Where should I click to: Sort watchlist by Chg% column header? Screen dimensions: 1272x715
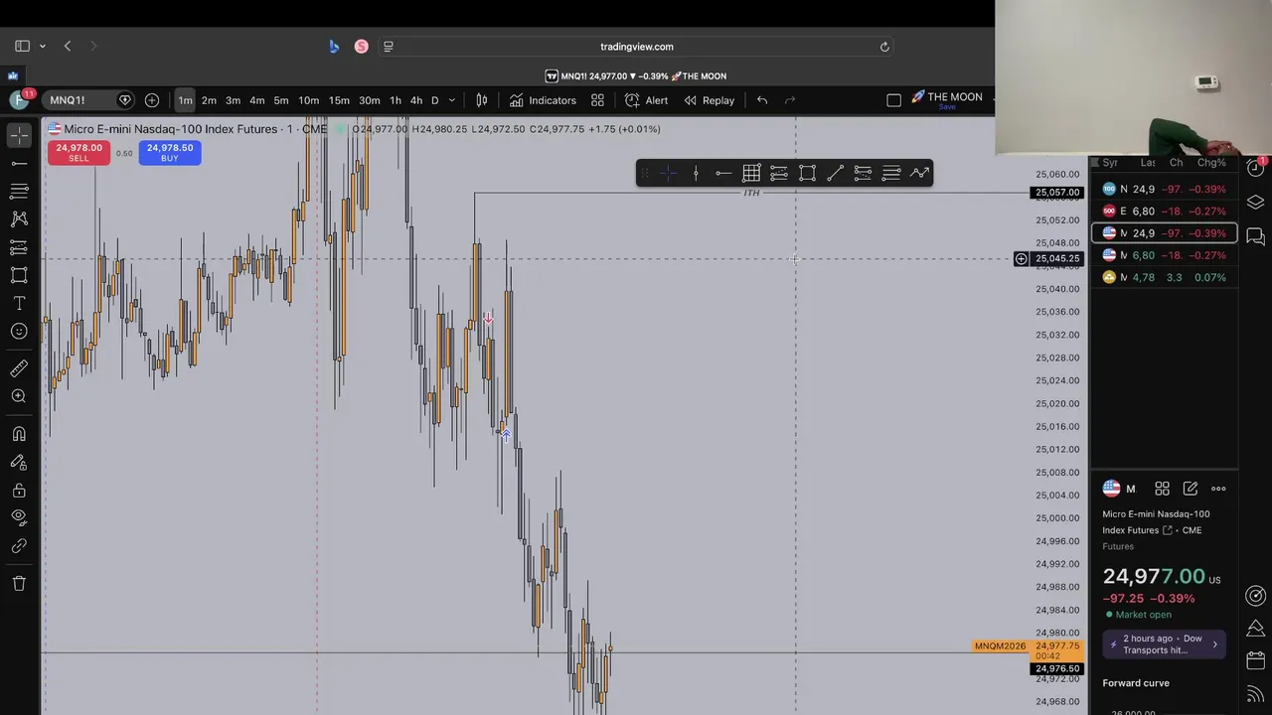pyautogui.click(x=1210, y=163)
